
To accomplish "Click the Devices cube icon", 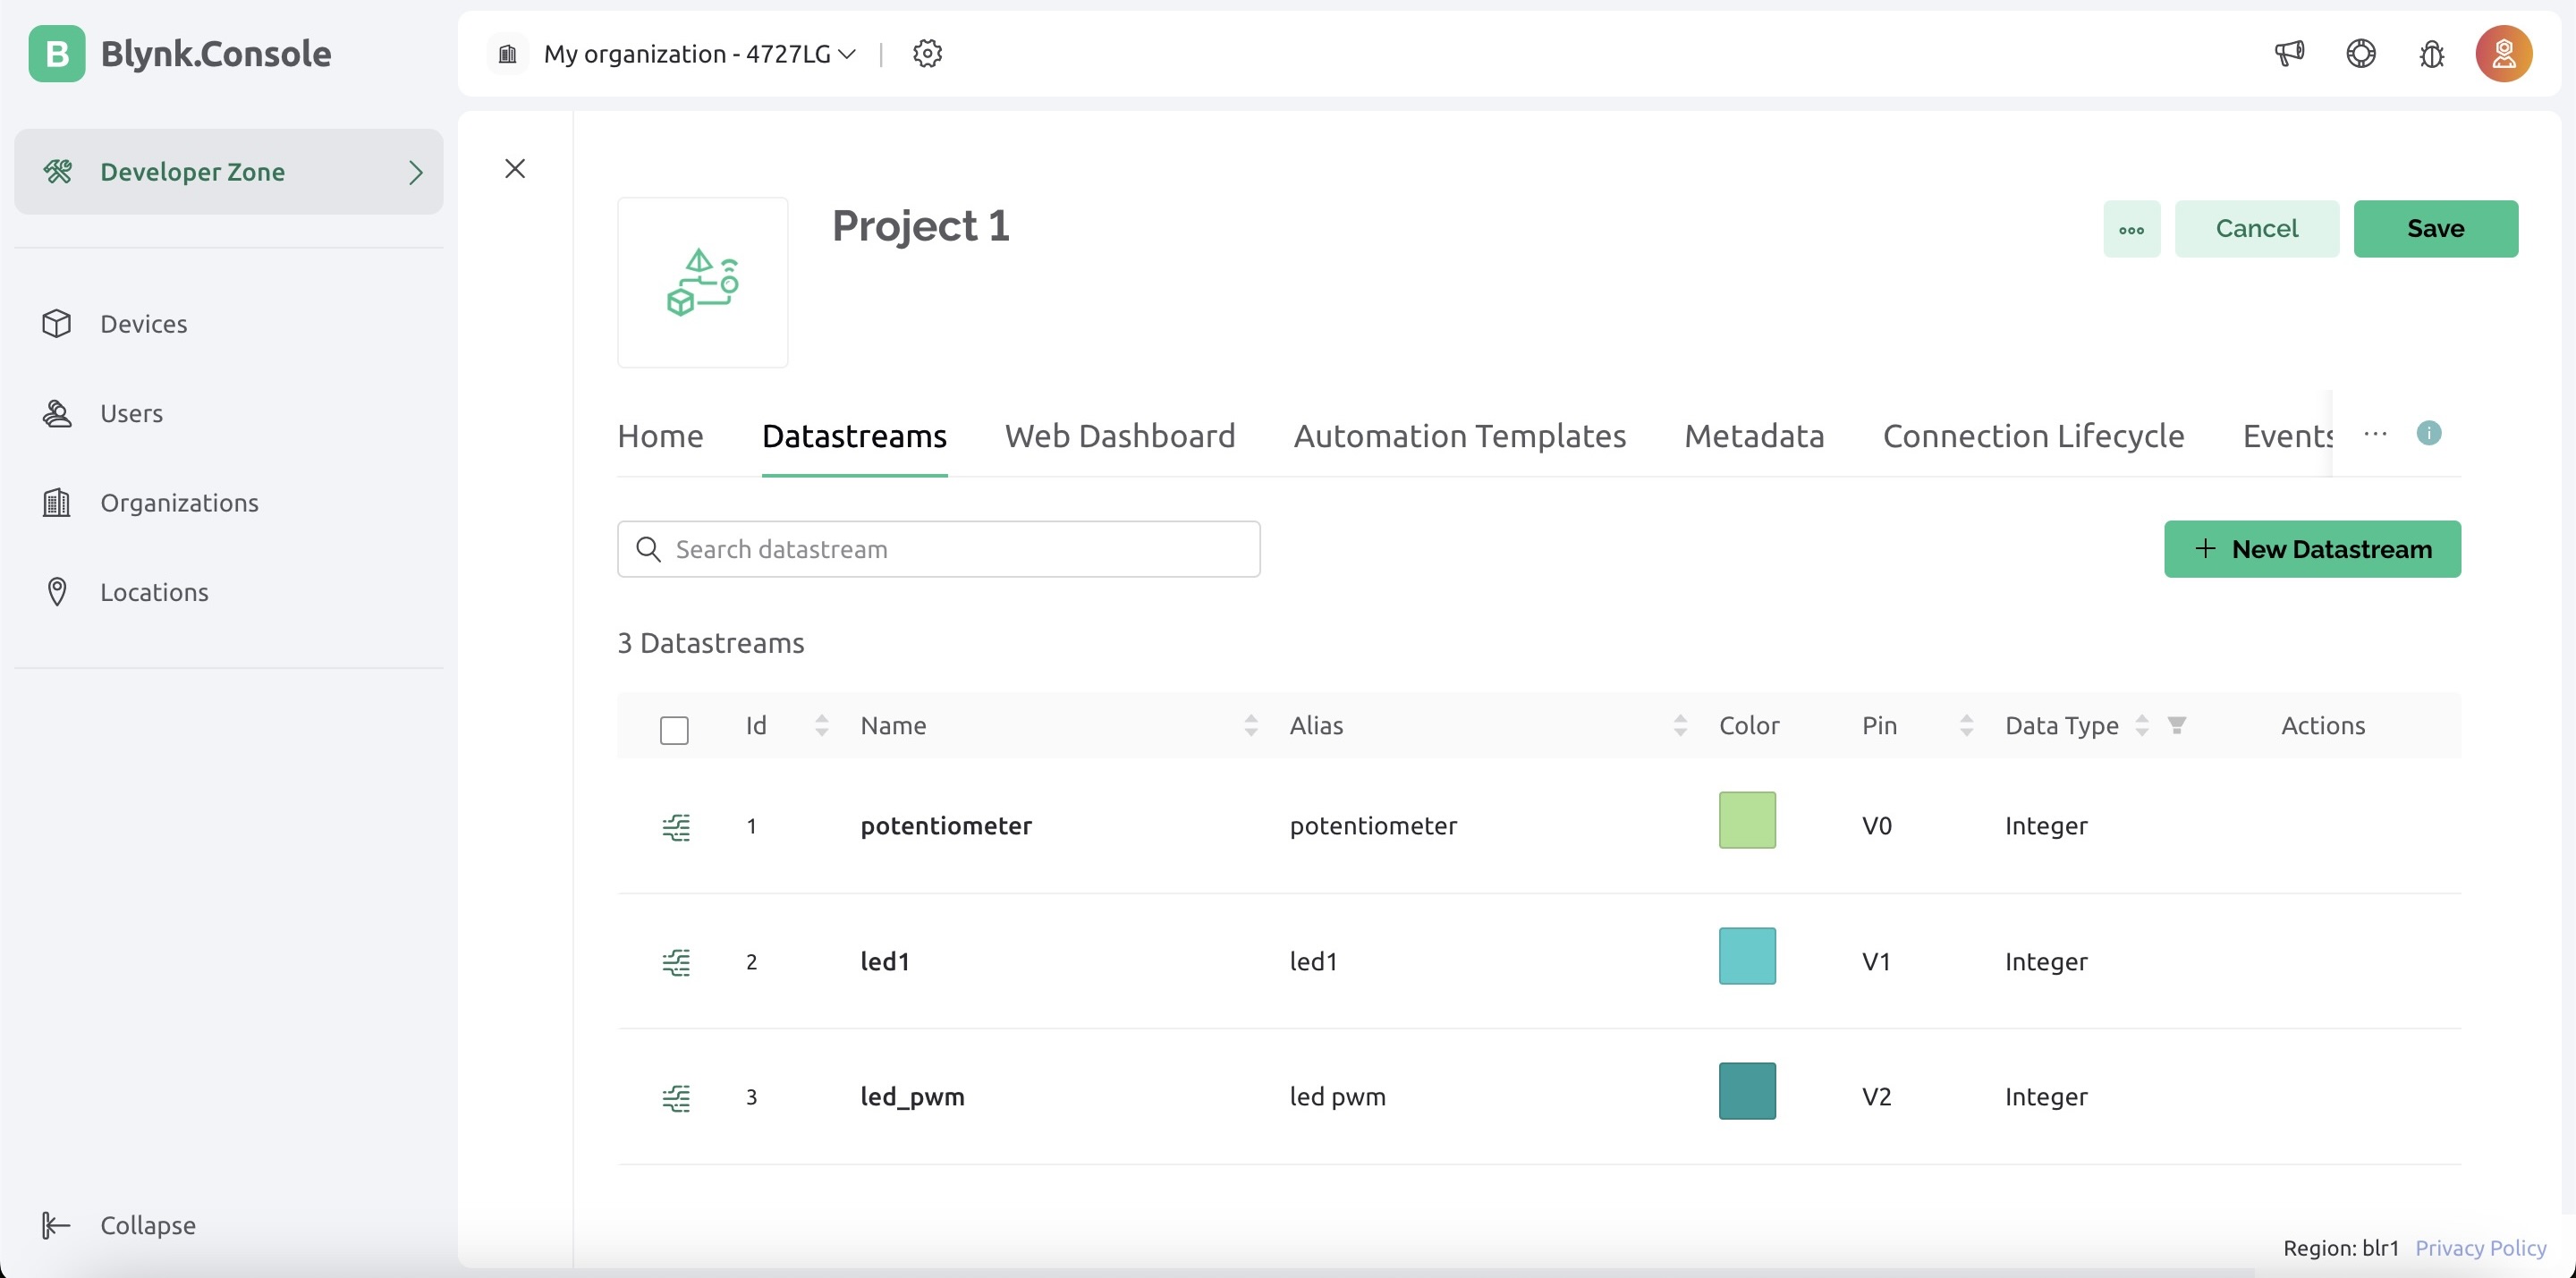I will 57,323.
